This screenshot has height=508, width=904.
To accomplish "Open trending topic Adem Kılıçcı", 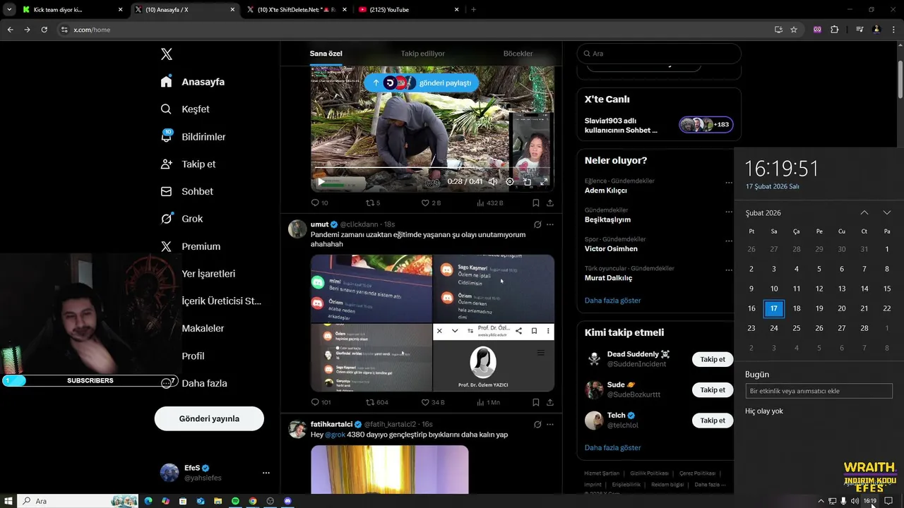I will (x=605, y=190).
